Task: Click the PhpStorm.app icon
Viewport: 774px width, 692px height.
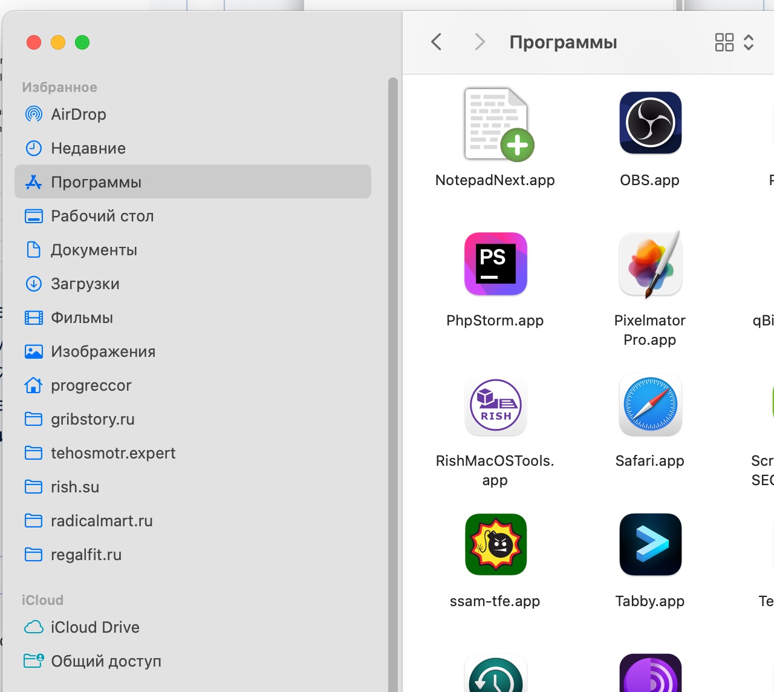Action: click(495, 264)
